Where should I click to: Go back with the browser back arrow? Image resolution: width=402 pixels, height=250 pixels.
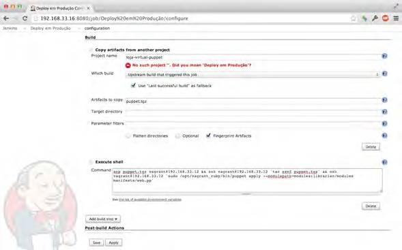pyautogui.click(x=6, y=18)
